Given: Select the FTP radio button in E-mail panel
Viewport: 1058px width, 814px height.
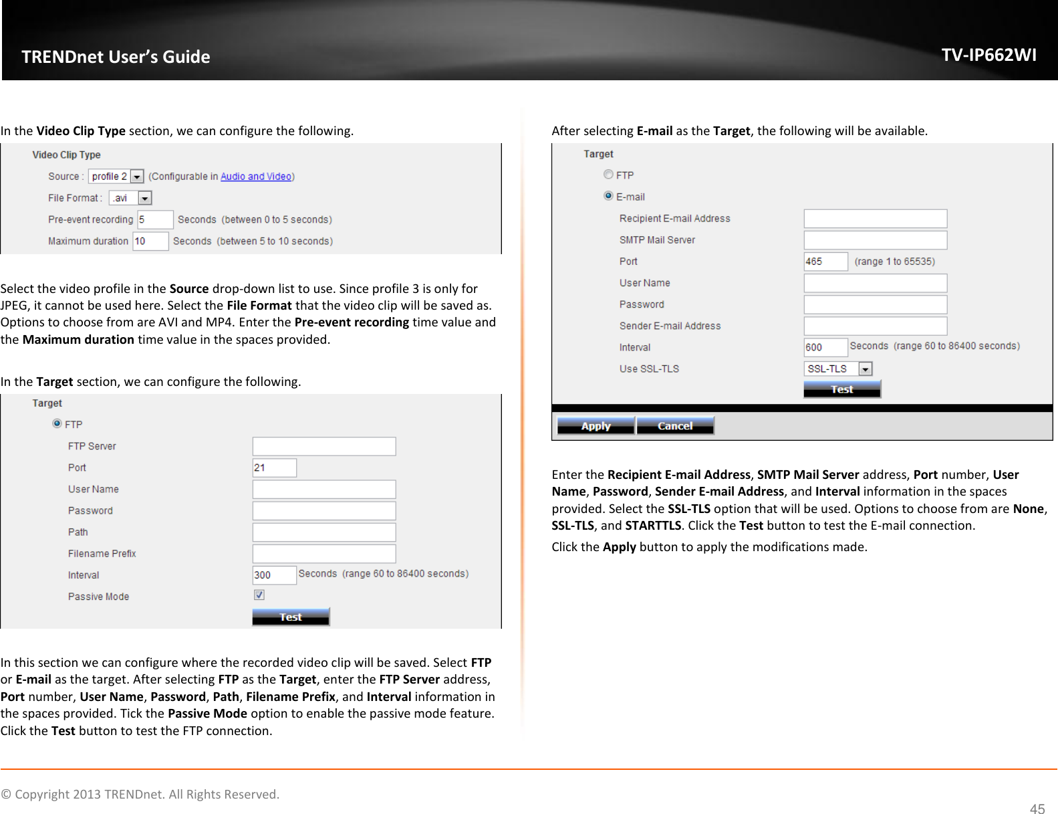Looking at the screenshot, I should pos(608,174).
